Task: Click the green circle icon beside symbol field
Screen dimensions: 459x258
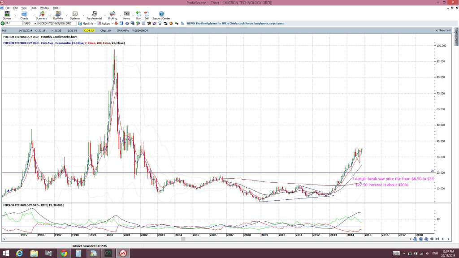Action: click(x=3, y=23)
